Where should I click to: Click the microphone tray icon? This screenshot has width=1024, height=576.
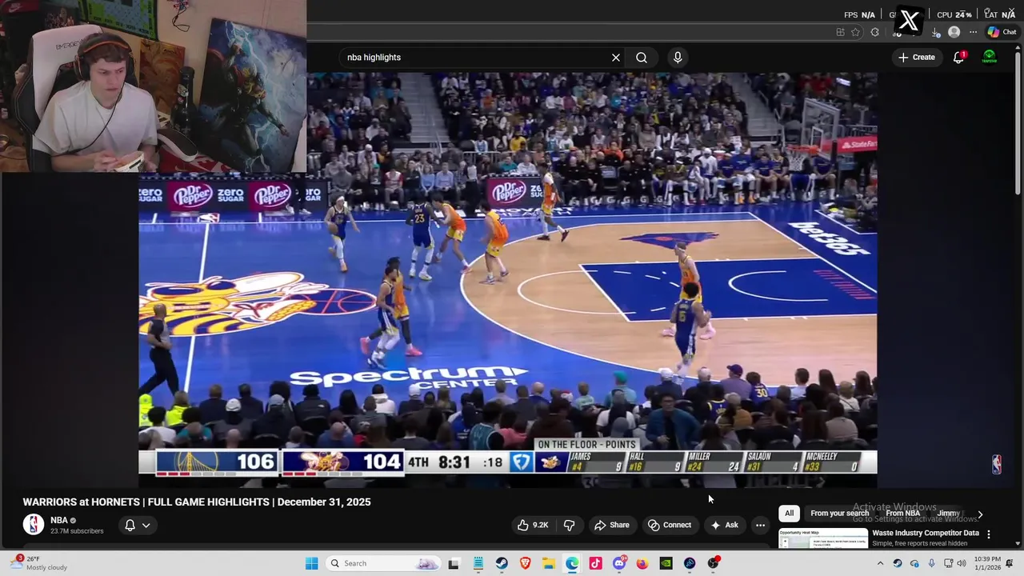932,563
